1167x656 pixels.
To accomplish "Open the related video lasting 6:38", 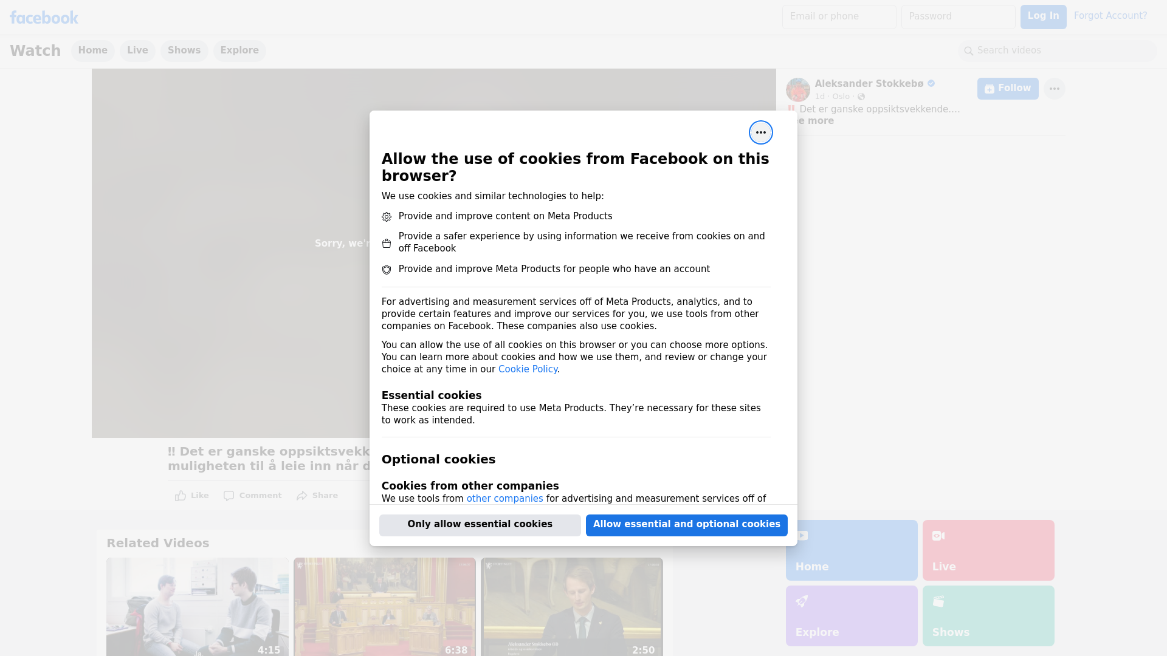I will coord(385,607).
